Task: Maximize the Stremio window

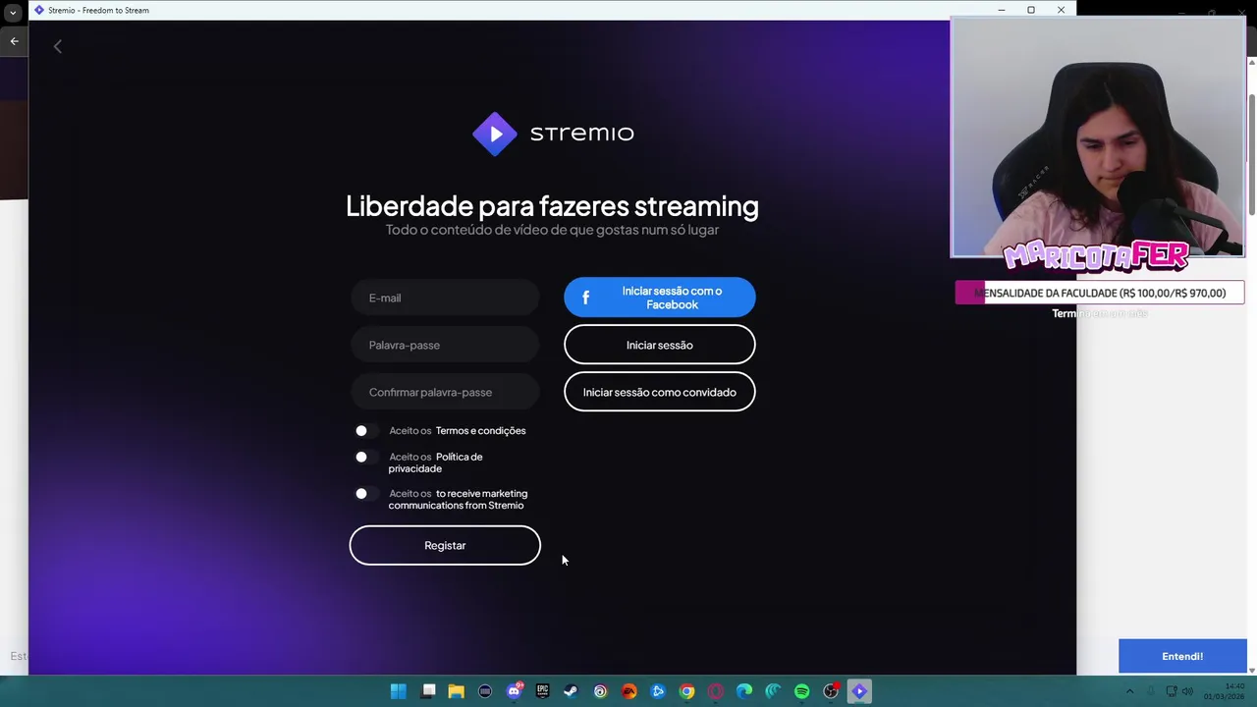Action: (x=1031, y=10)
